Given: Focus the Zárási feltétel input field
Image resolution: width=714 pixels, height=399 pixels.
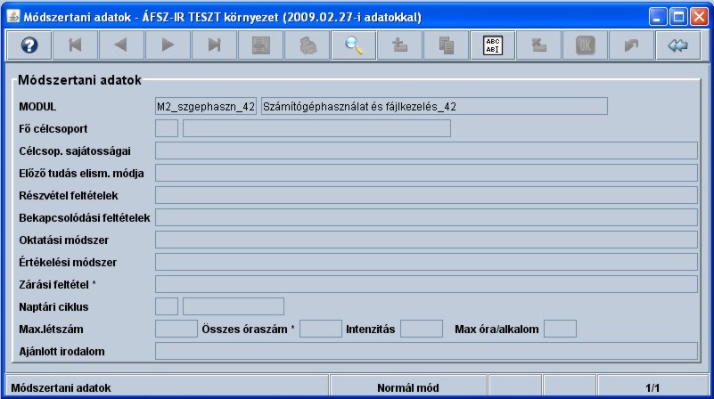Looking at the screenshot, I should (426, 284).
